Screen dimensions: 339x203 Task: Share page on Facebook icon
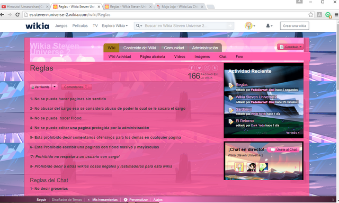tap(192, 68)
